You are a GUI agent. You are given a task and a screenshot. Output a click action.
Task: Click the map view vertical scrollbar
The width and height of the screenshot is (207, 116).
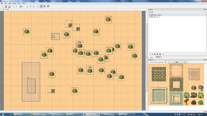pos(147,58)
